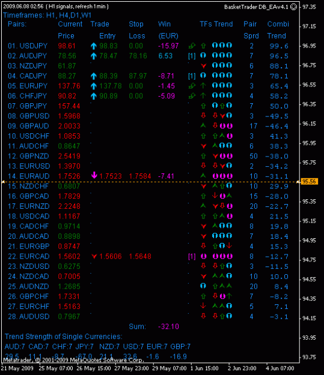The height and width of the screenshot is (375, 324).
Task: Click the red down trade arrow for EURCAD
Action: (94, 256)
